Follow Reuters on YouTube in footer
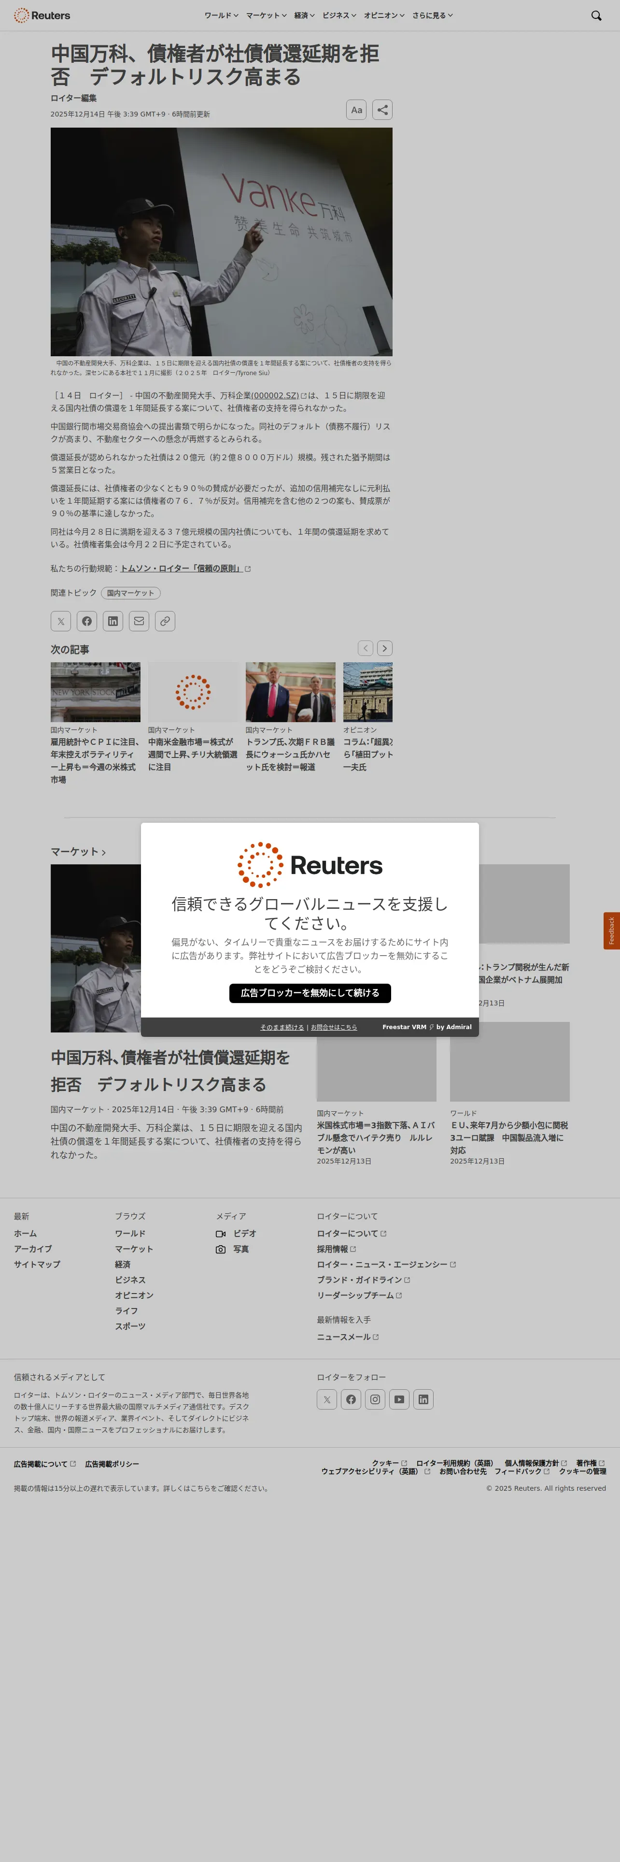620x1862 pixels. pos(399,1399)
